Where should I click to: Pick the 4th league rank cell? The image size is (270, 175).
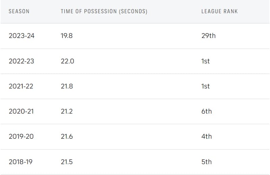coord(207,136)
